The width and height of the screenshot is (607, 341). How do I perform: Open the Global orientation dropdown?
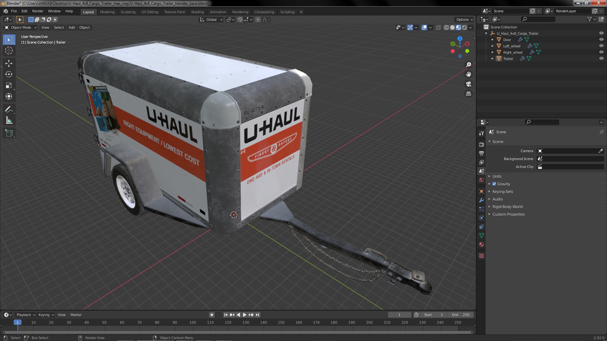point(211,20)
